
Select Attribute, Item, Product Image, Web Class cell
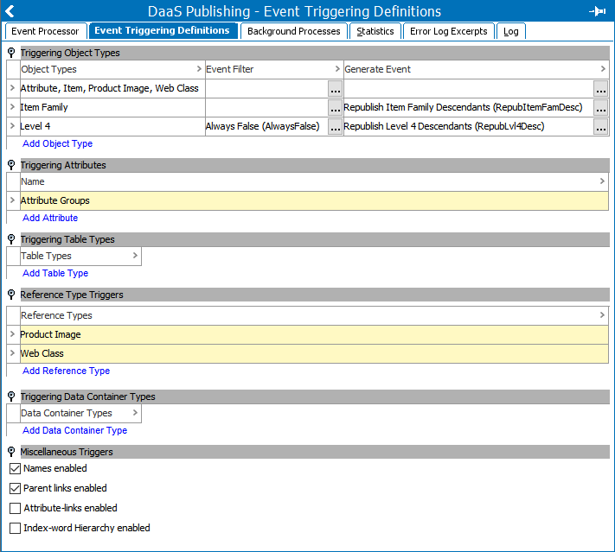(x=112, y=88)
